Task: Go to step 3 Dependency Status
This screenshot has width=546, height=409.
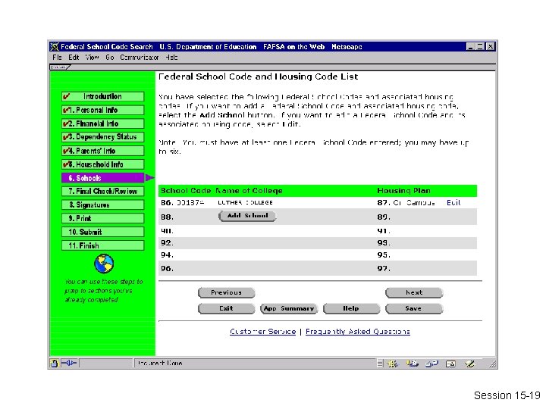Action: click(102, 137)
